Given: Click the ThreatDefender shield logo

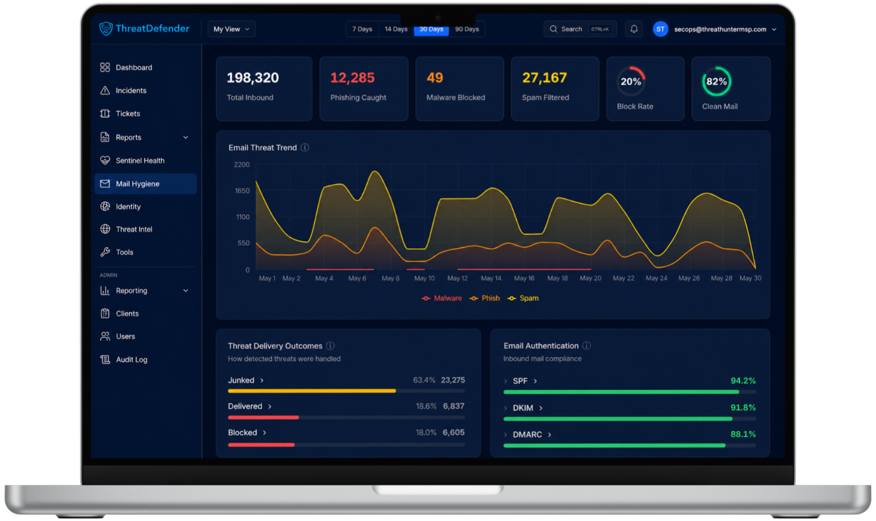Looking at the screenshot, I should (106, 29).
